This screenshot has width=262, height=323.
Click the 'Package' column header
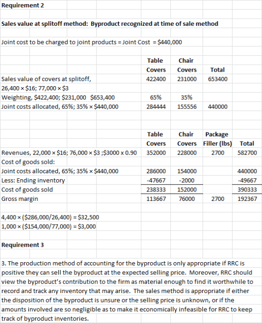coord(217,134)
